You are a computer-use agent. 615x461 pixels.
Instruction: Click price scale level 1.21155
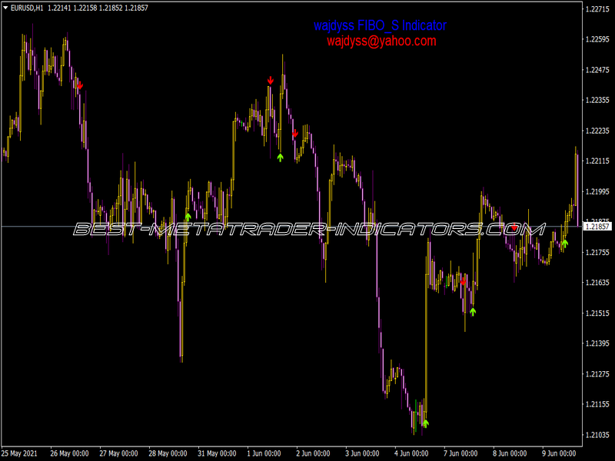[x=597, y=404]
